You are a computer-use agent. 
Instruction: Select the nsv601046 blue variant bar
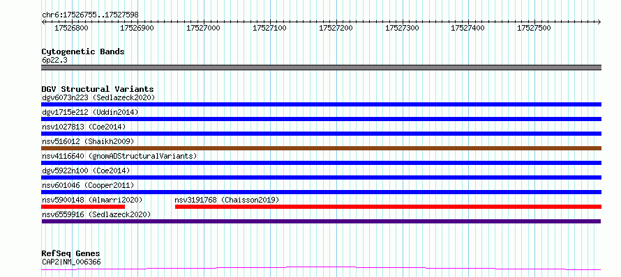[321, 192]
